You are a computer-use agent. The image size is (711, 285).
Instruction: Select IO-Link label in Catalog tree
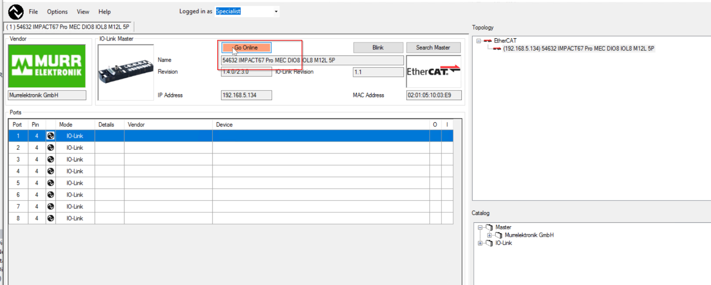(503, 243)
